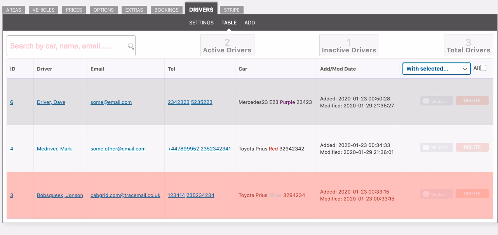This screenshot has height=235, width=498.
Task: Open the Stripe tab
Action: (x=232, y=10)
